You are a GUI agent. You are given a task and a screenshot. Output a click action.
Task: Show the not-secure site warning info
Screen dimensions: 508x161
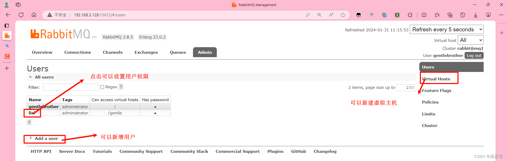(x=57, y=15)
